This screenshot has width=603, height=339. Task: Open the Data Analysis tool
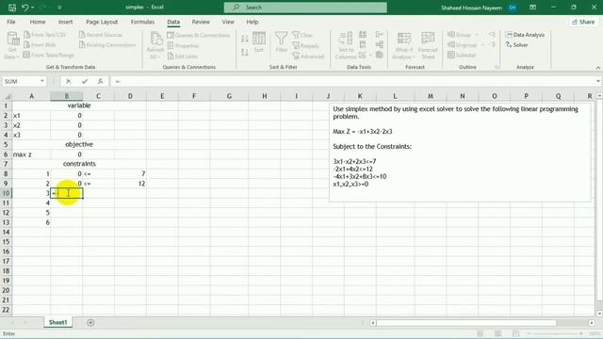(x=525, y=35)
